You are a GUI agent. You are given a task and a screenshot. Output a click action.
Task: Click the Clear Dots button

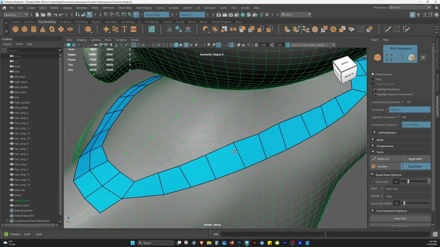click(400, 218)
